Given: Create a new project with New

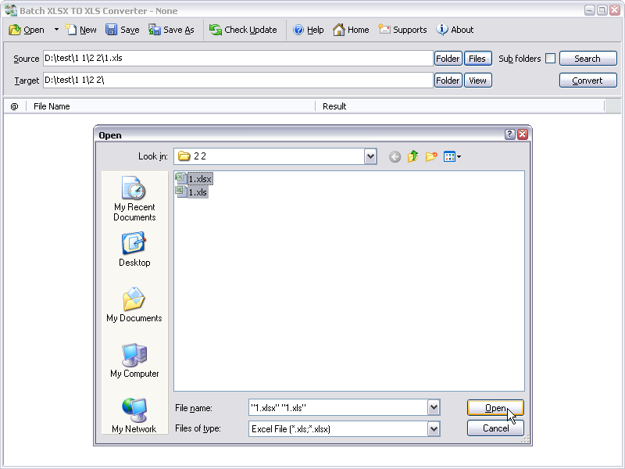Looking at the screenshot, I should 81,30.
